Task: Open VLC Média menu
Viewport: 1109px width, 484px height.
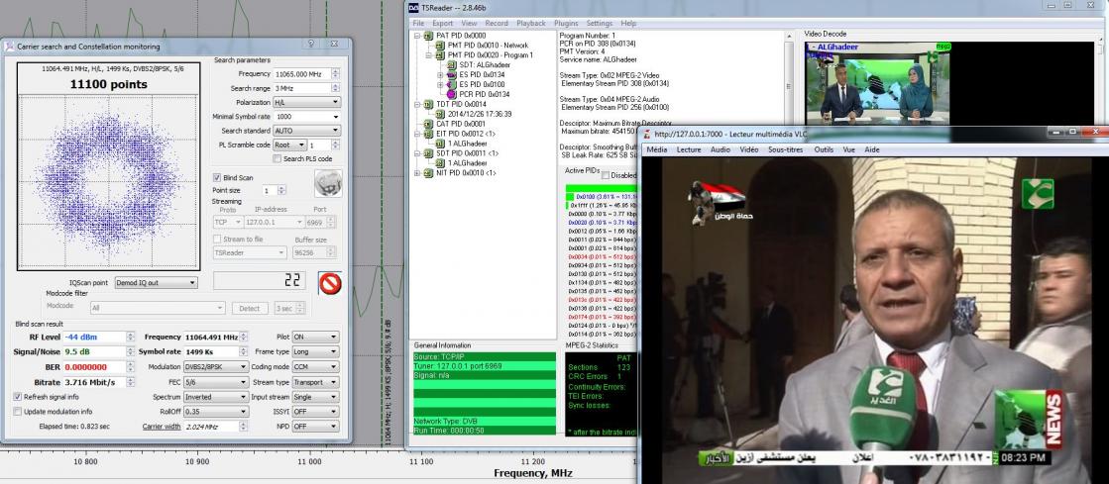Action: tap(657, 149)
